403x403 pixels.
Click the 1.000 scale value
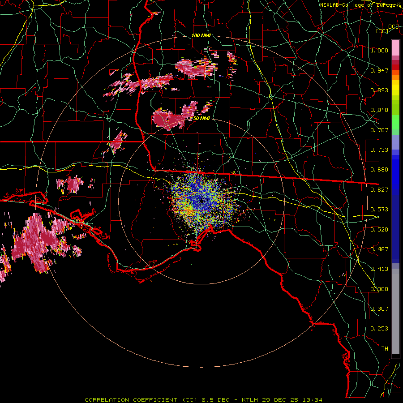click(379, 50)
